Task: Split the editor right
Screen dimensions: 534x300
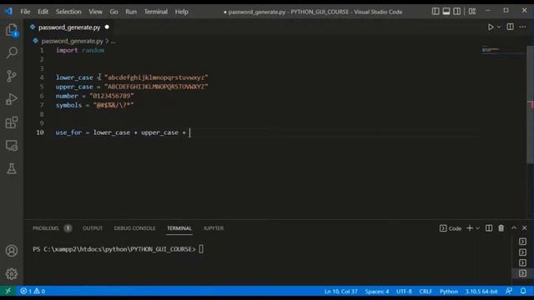Action: coord(510,27)
